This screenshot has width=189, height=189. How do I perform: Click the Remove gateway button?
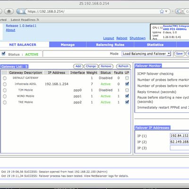click(x=106, y=66)
